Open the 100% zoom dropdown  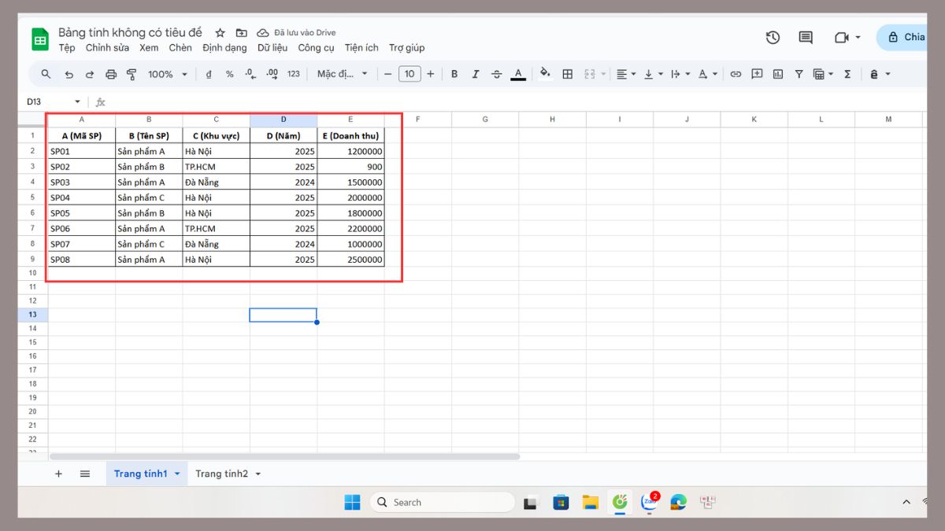click(168, 74)
